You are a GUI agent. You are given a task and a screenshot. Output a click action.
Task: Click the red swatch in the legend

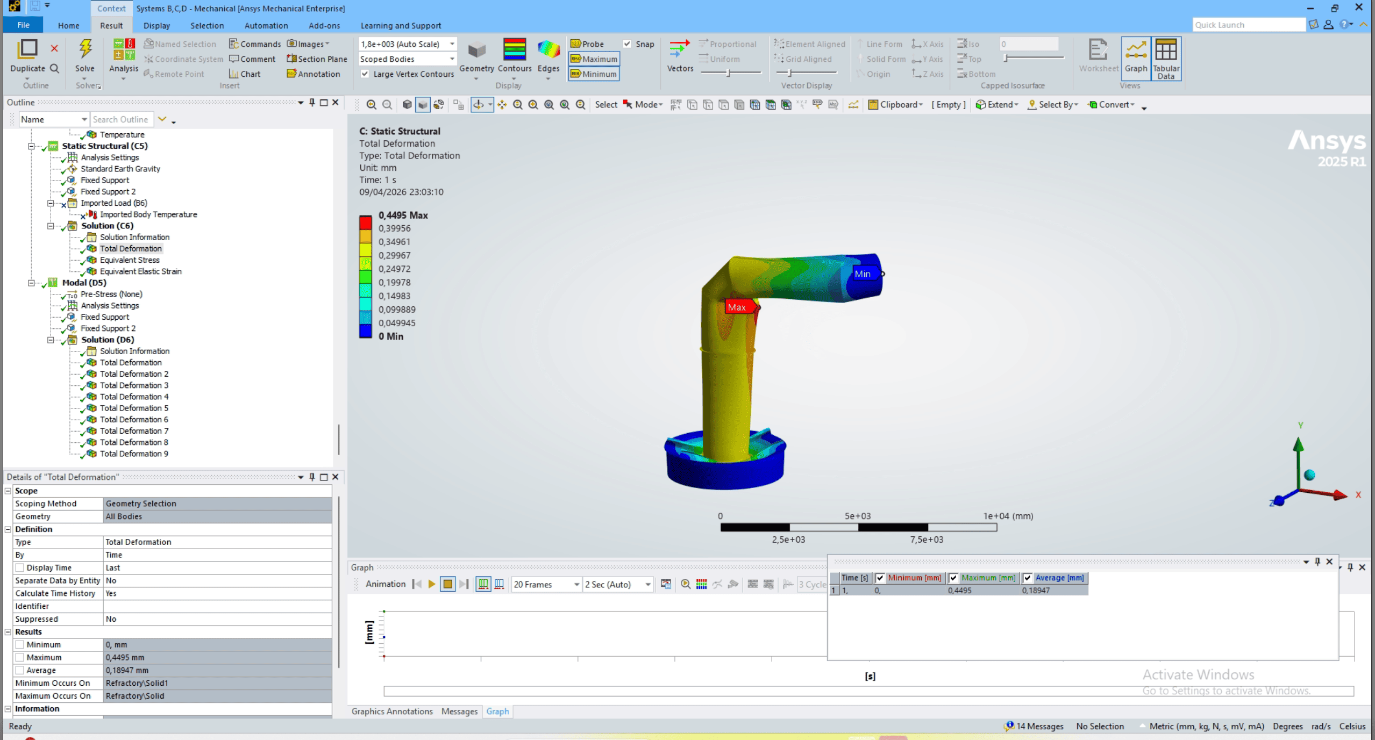365,222
